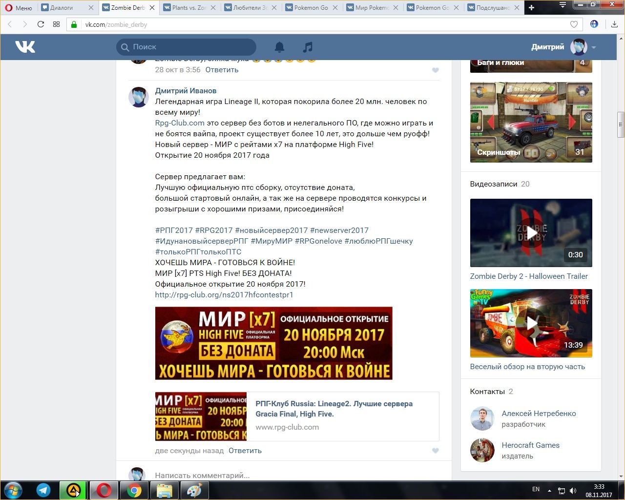Open new browser tab with plus button

click(531, 7)
